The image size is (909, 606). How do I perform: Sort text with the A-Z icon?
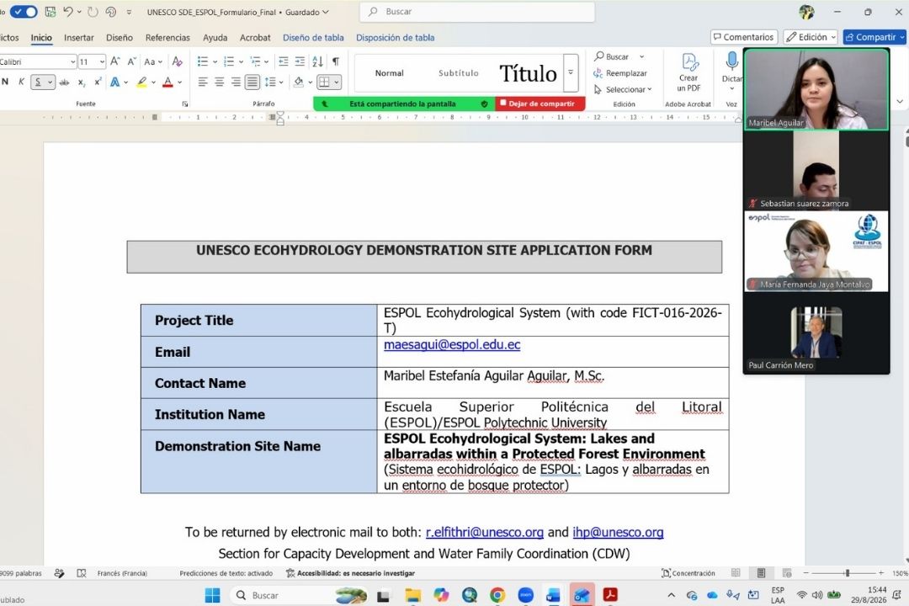[317, 61]
